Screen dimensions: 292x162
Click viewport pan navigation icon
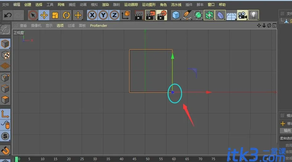[x=259, y=26]
